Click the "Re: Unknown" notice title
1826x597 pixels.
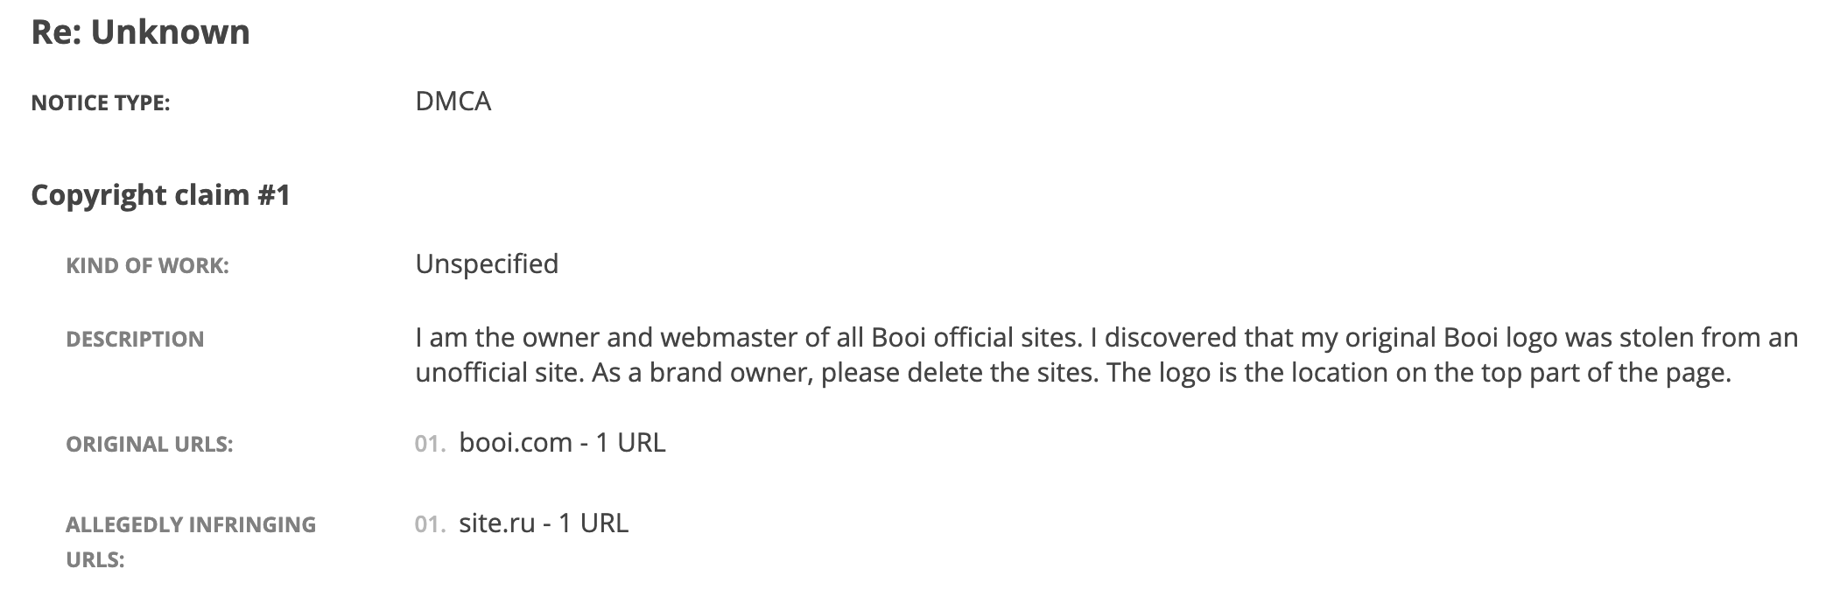(x=140, y=32)
